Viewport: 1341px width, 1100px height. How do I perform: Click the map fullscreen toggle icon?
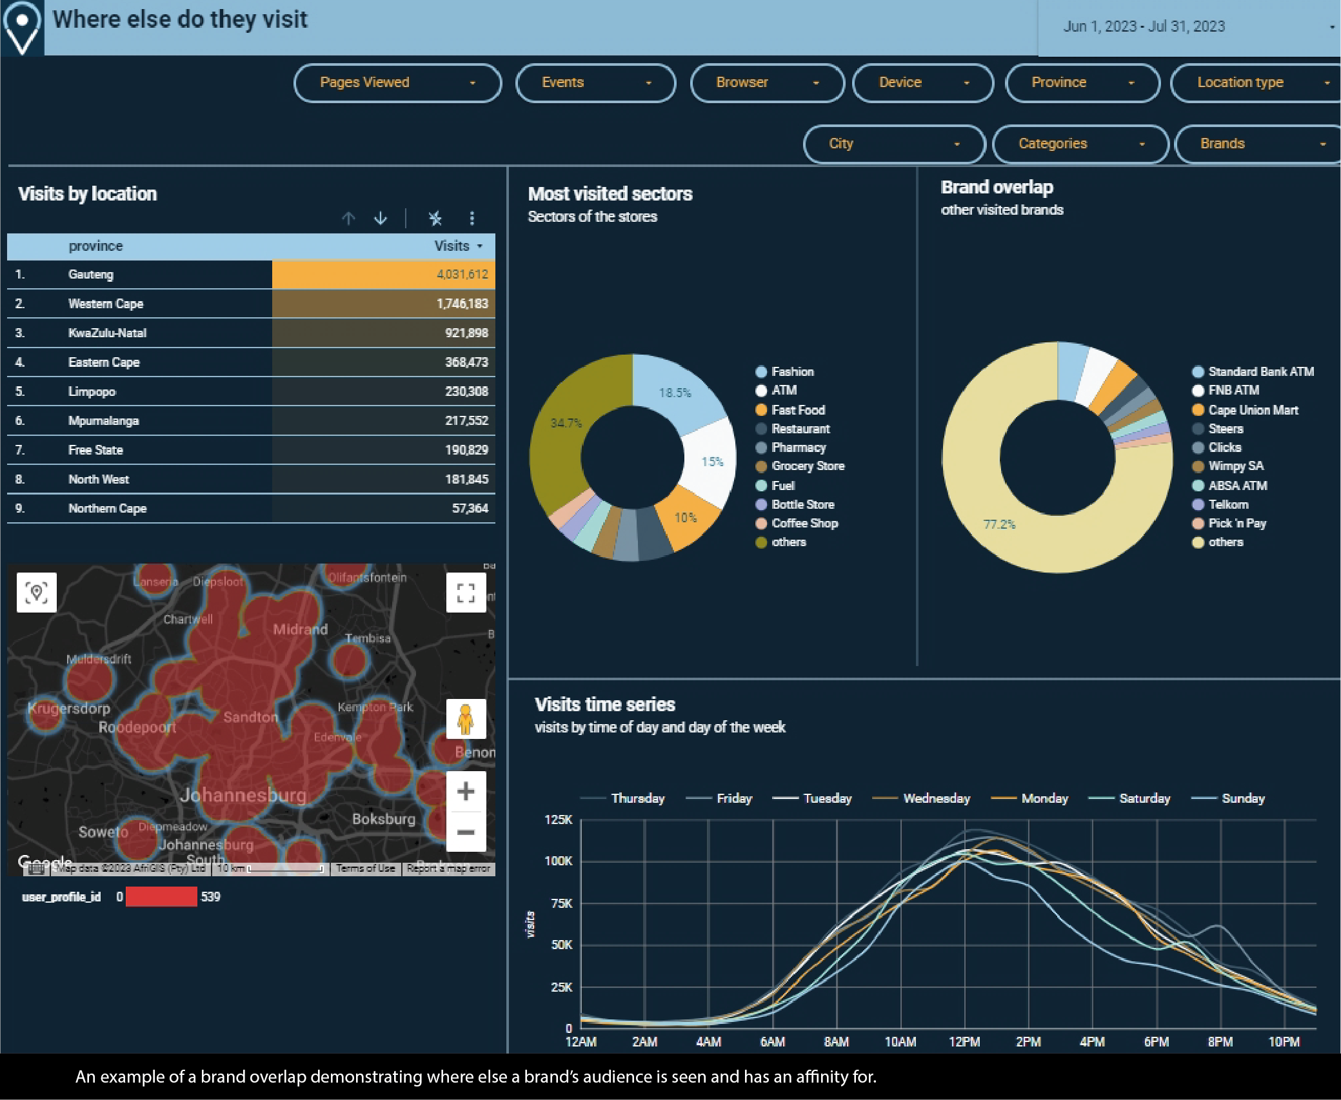pyautogui.click(x=466, y=593)
